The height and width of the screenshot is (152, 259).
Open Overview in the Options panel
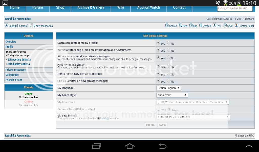point(11,42)
